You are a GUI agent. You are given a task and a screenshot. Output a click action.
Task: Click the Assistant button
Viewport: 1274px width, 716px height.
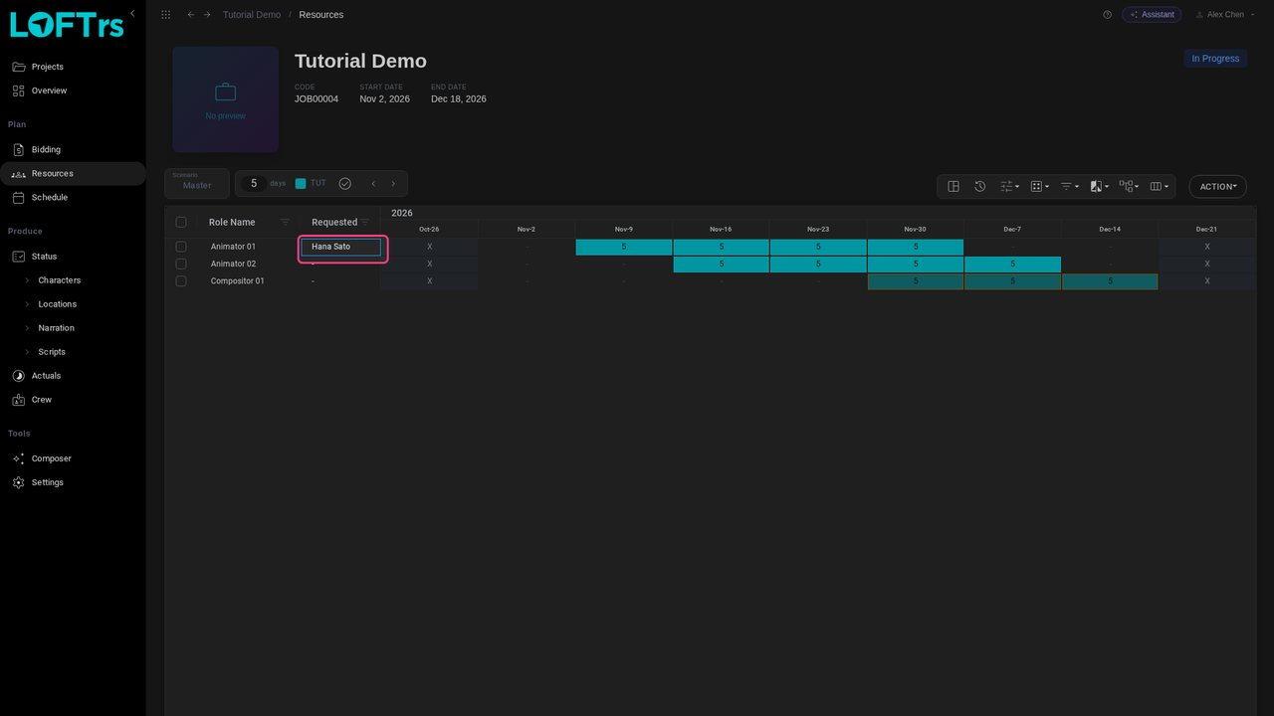(x=1152, y=15)
